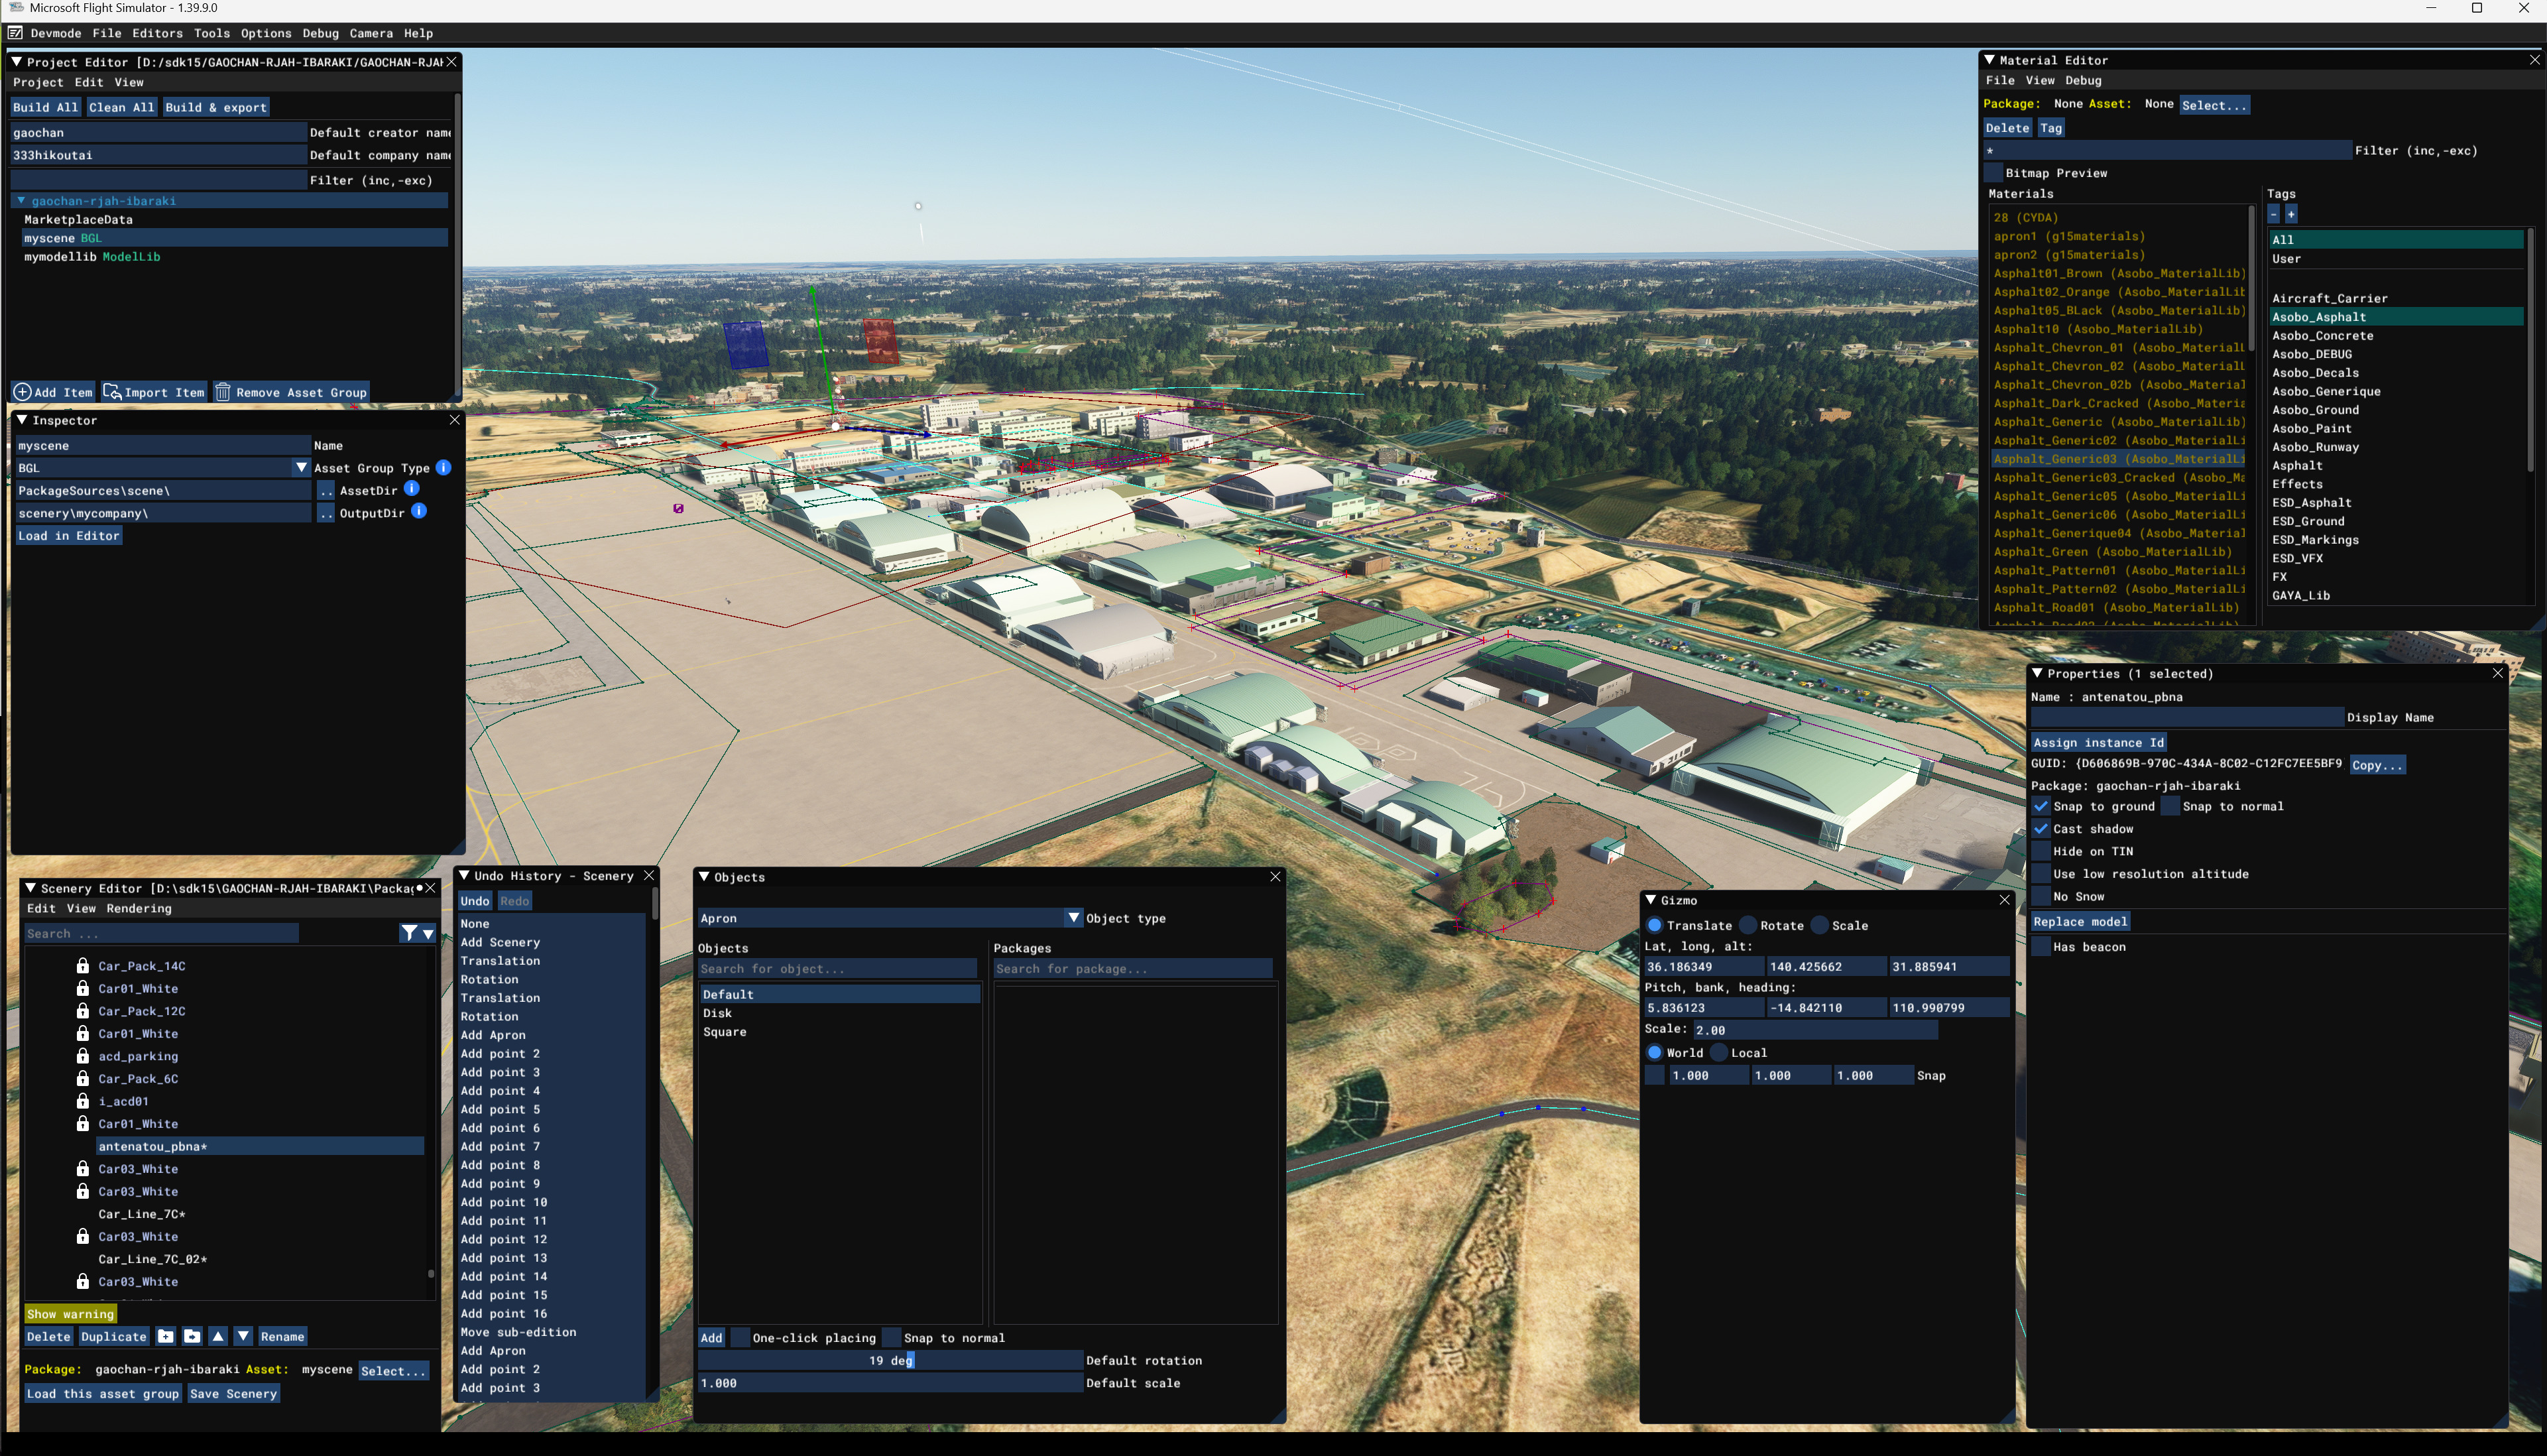Uncheck Snap to ground in Properties
This screenshot has height=1456, width=2547.
click(2041, 806)
